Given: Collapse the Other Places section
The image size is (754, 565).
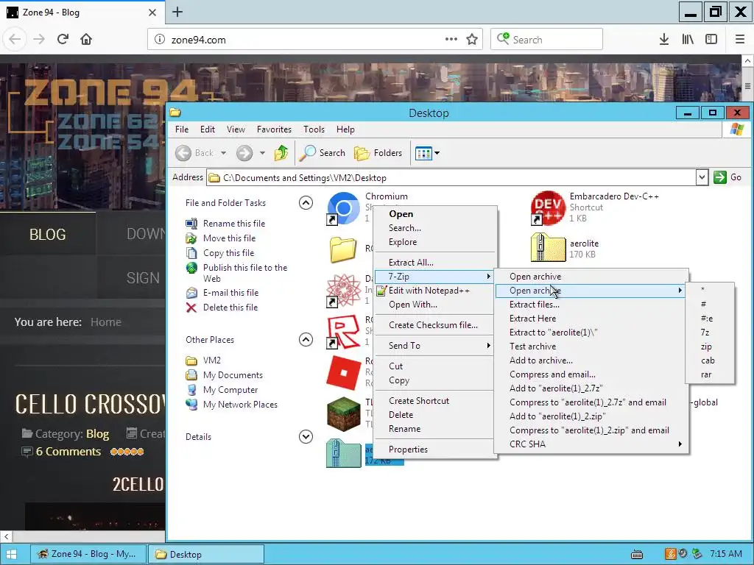Looking at the screenshot, I should tap(306, 340).
